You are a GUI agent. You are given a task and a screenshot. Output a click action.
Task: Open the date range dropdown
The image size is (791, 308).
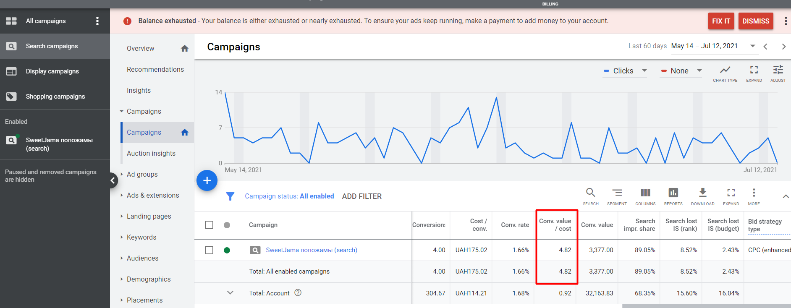(x=753, y=46)
